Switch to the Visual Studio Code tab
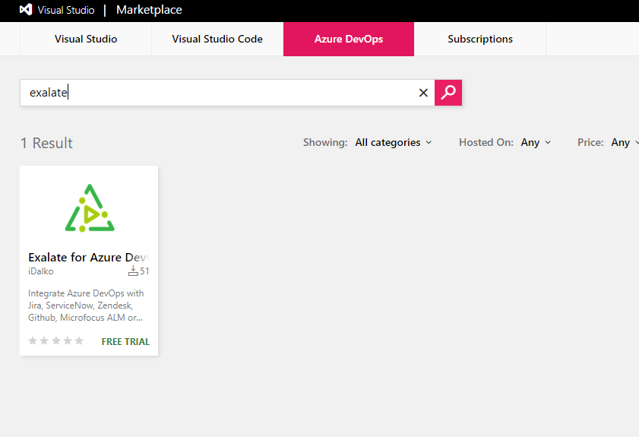Image resolution: width=639 pixels, height=437 pixels. tap(217, 39)
